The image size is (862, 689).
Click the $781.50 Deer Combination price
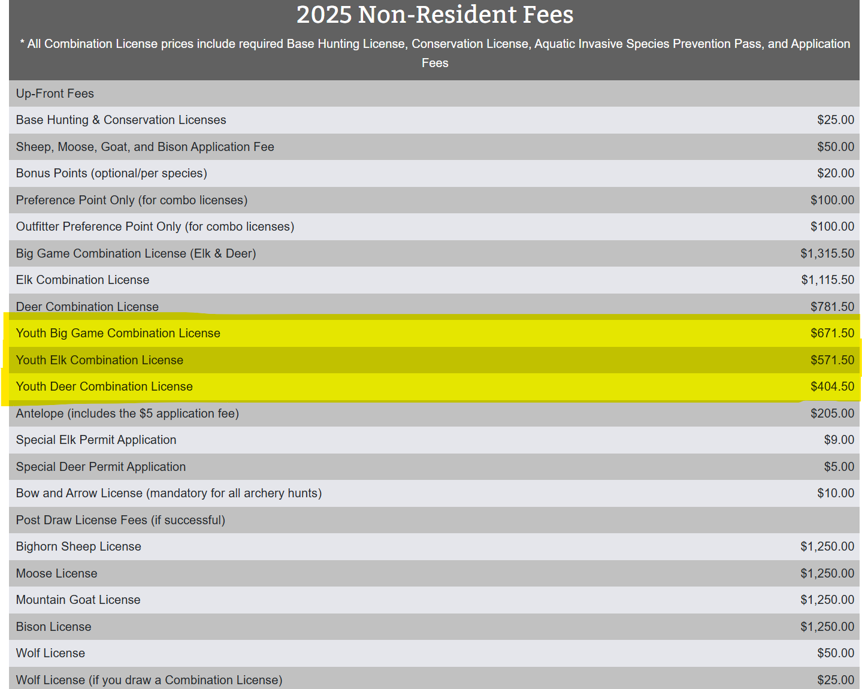point(832,307)
